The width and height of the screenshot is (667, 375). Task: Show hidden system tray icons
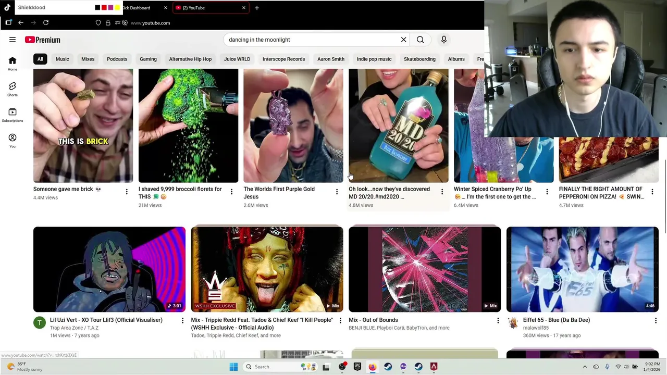585,367
